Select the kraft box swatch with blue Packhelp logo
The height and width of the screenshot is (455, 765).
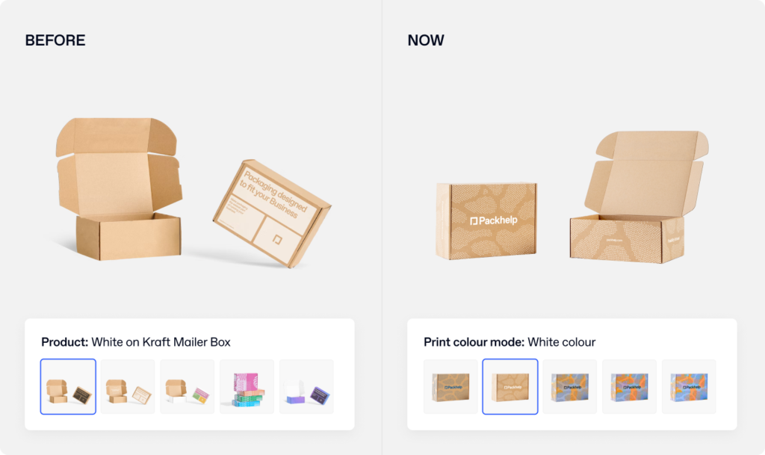450,387
